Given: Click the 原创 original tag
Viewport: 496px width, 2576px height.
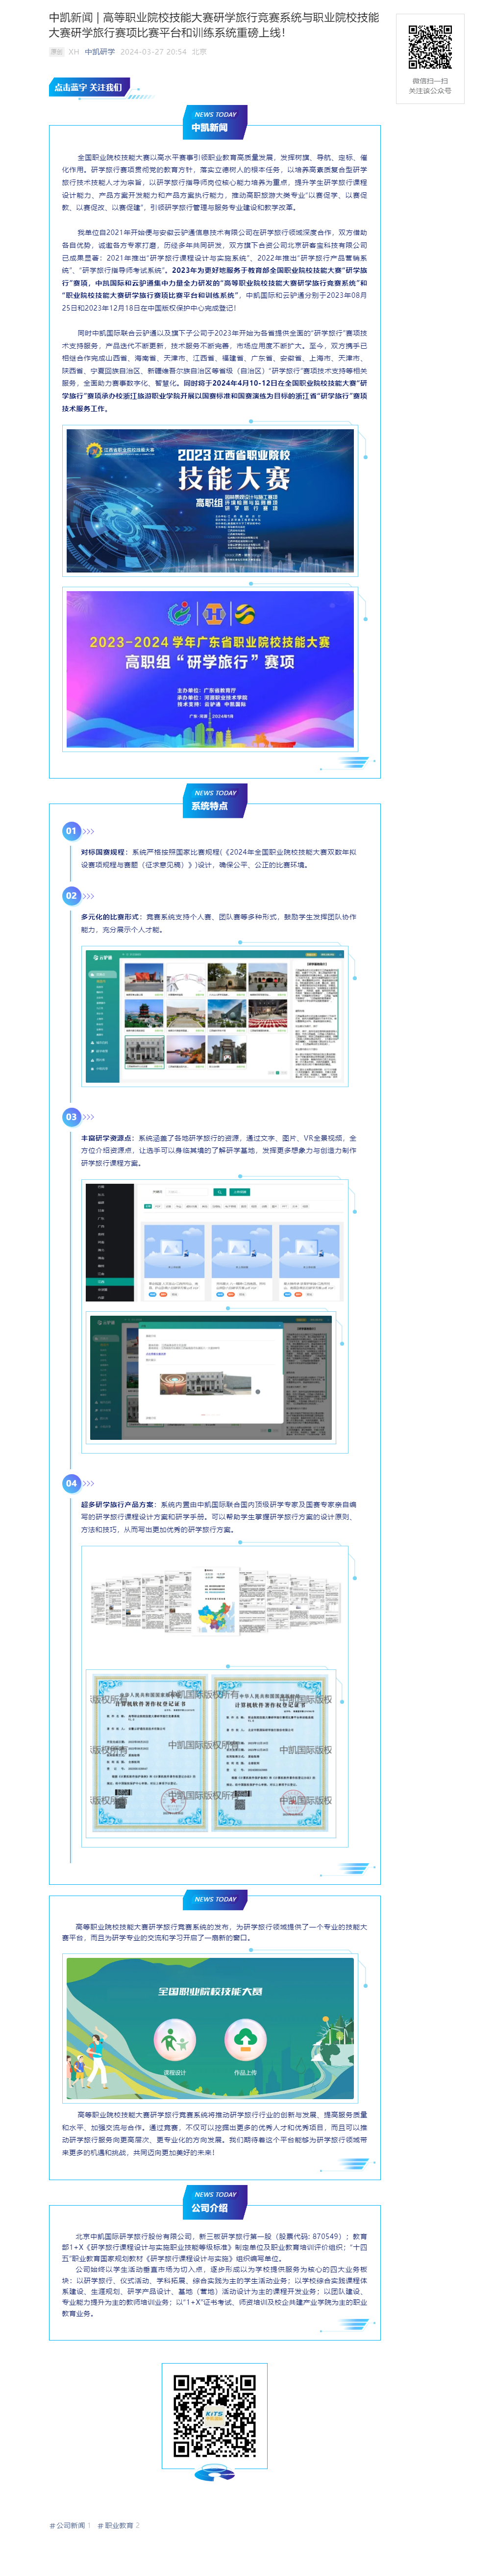Looking at the screenshot, I should (x=57, y=52).
